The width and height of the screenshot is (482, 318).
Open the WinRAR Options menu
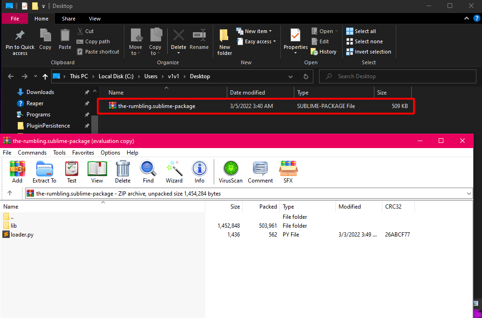(x=110, y=153)
